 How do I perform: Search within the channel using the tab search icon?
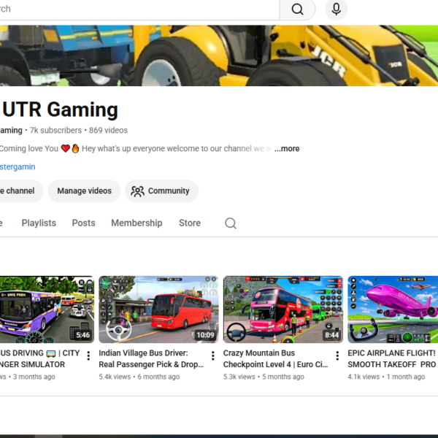pyautogui.click(x=231, y=223)
